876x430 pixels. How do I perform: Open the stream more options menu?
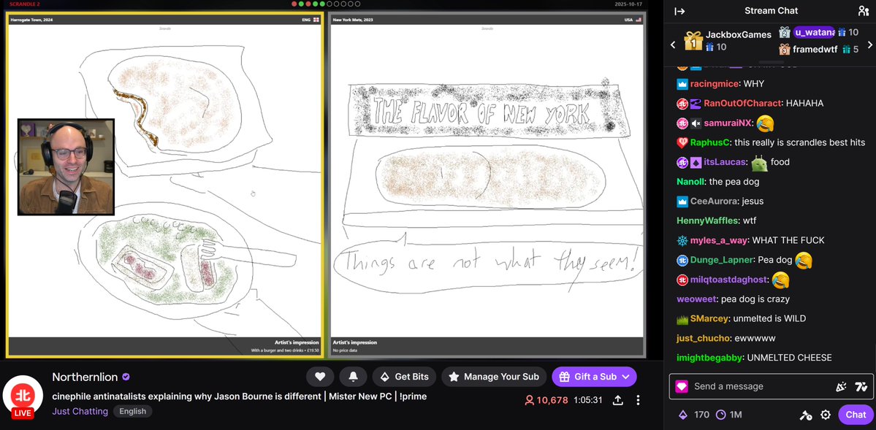coord(638,400)
